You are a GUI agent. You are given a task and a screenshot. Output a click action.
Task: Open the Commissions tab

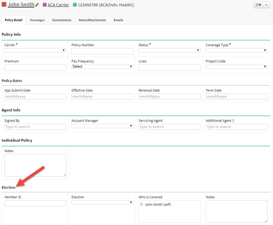click(x=62, y=20)
